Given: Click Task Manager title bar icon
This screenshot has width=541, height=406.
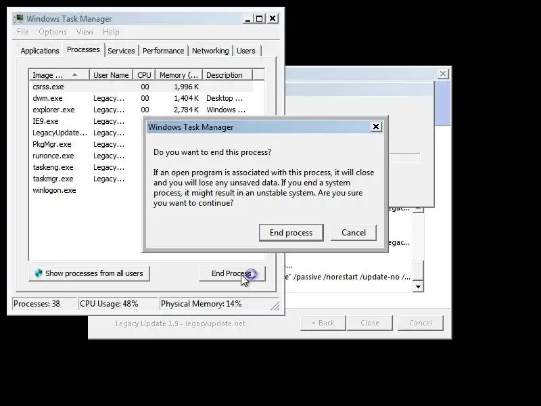Looking at the screenshot, I should pos(19,19).
